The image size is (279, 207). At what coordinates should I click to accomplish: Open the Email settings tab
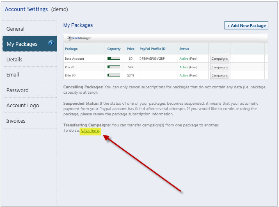13,74
